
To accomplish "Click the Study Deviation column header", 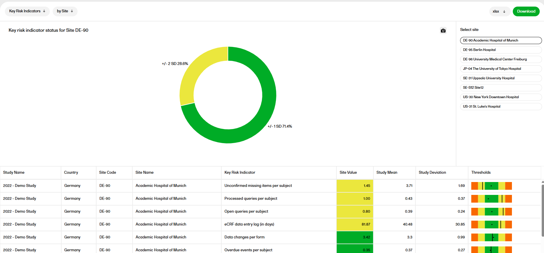I will pos(432,172).
